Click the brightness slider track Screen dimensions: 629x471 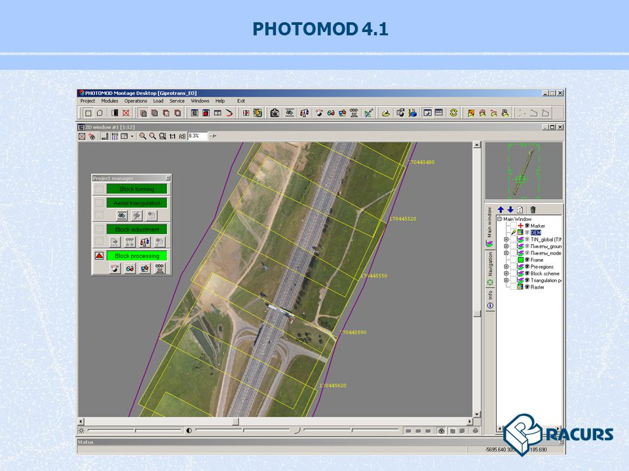pos(134,430)
